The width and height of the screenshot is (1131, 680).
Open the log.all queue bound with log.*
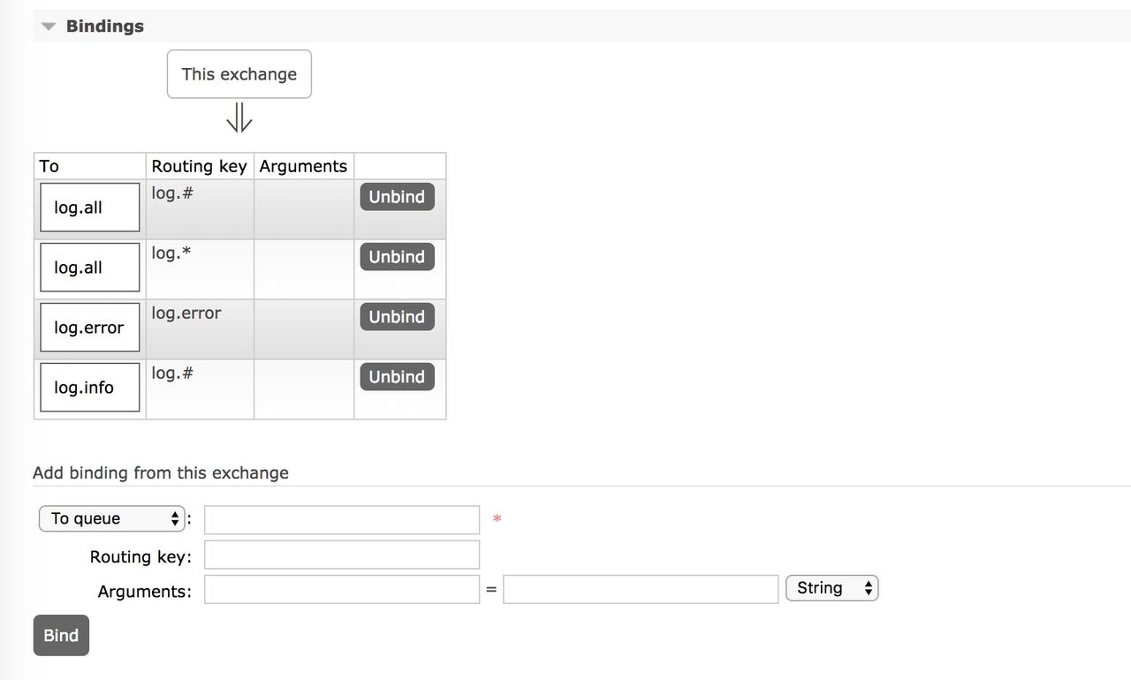point(79,268)
